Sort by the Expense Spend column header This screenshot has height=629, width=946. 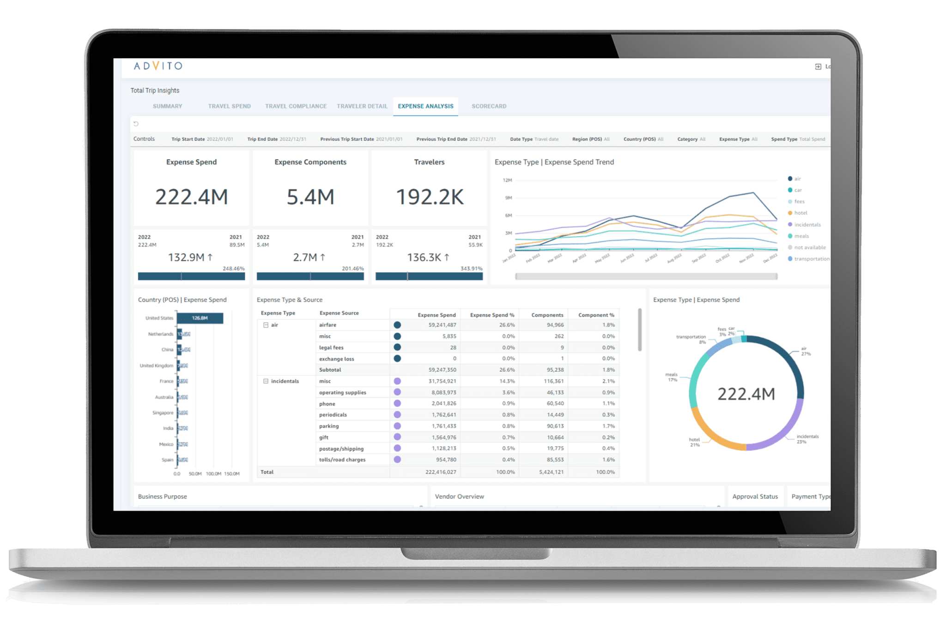(x=437, y=315)
